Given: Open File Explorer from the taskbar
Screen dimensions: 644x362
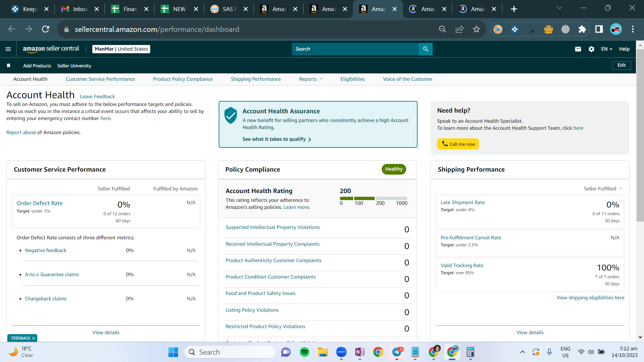Looking at the screenshot, I should tap(323, 352).
